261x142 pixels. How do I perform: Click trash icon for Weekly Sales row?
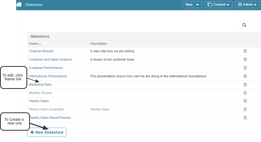[245, 101]
